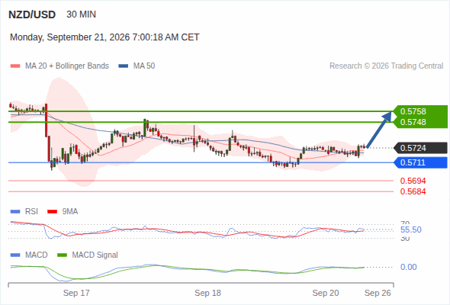Click the MACD legend label
This screenshot has height=305, width=450.
tap(37, 255)
